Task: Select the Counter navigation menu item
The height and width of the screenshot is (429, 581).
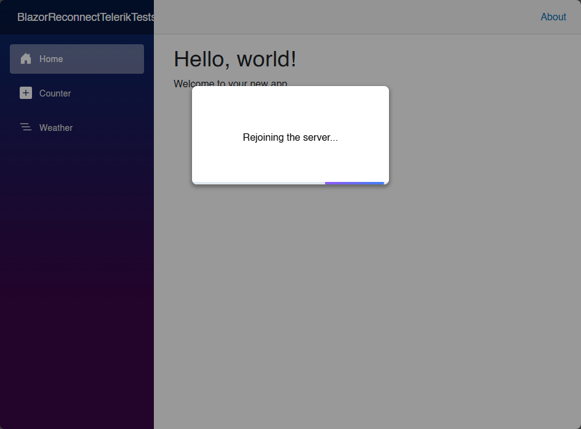Action: pyautogui.click(x=55, y=93)
